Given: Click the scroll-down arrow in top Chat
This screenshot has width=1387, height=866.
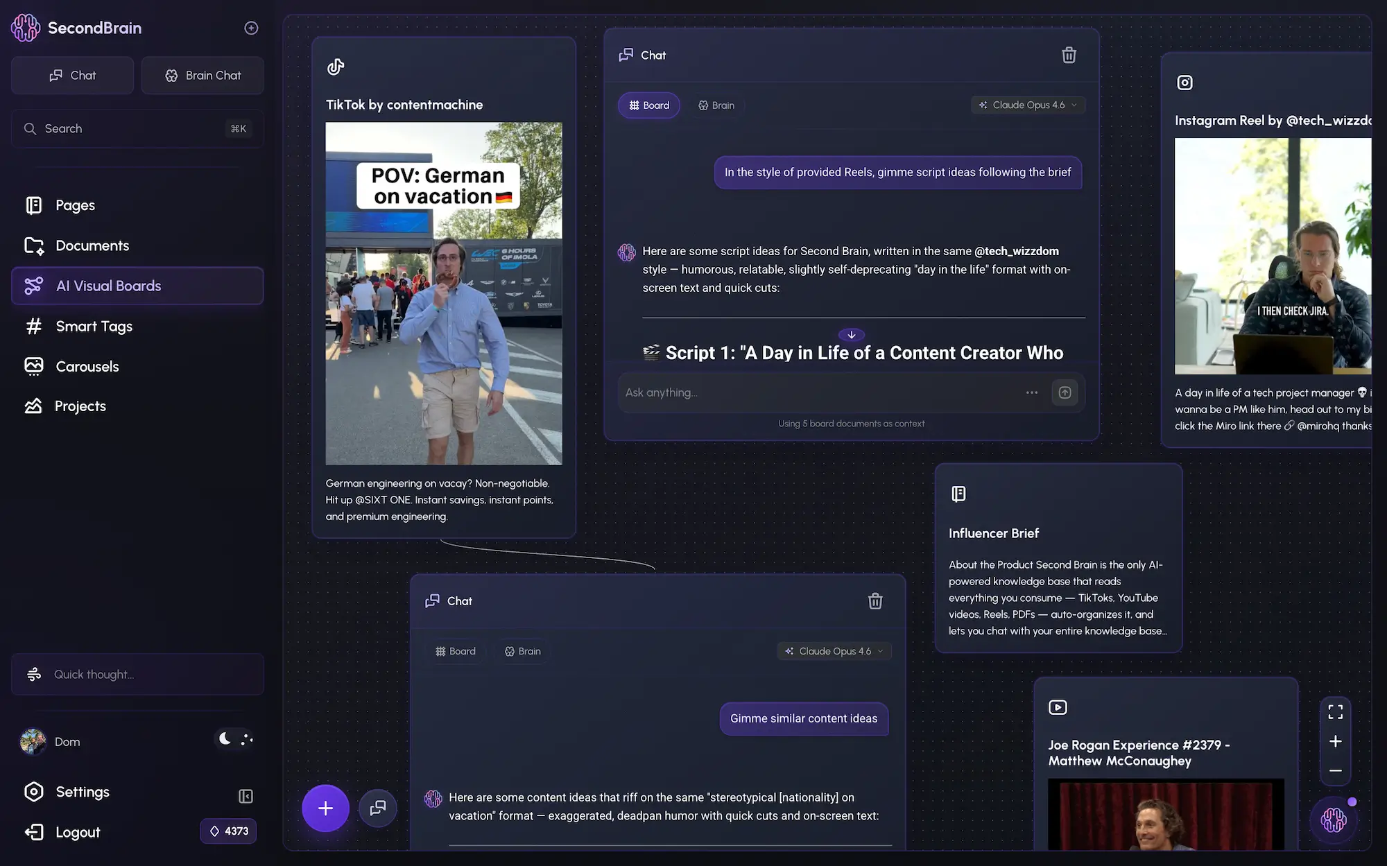Looking at the screenshot, I should pos(852,335).
